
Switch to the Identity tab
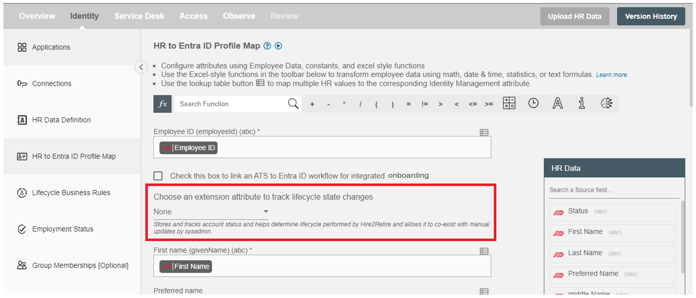pos(84,16)
